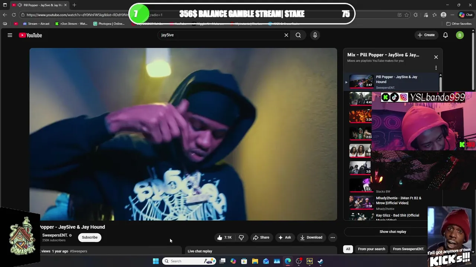Screen dimensions: 476x267
Task: Open a new browser tab
Action: click(74, 5)
